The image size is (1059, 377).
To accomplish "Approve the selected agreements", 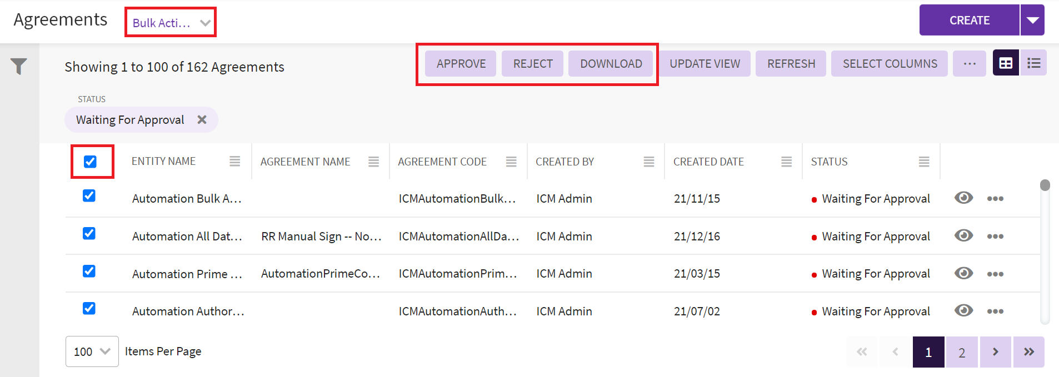I will [461, 64].
